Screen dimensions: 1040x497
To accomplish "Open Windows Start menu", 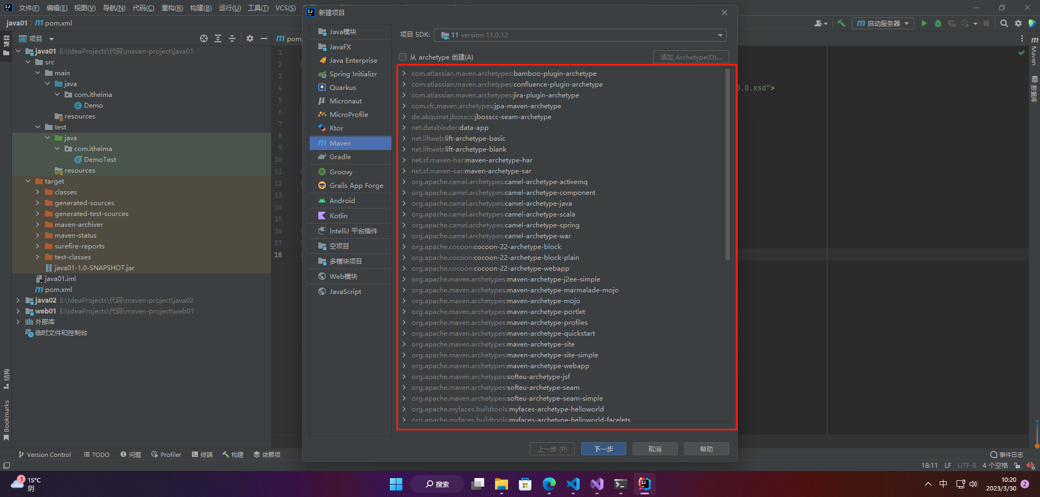I will 396,484.
